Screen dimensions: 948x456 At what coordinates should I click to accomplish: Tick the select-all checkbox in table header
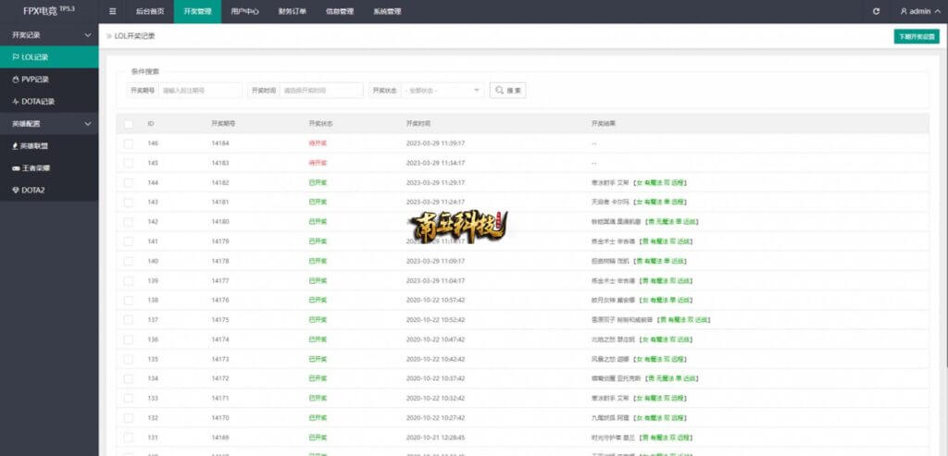(128, 124)
